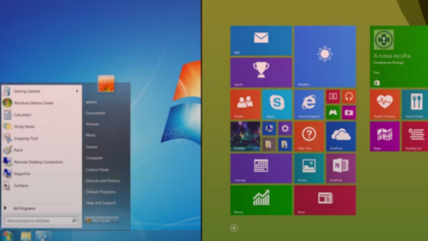
Task: Open Windows Explorer from the taskbar
Action: pyautogui.click(x=26, y=236)
